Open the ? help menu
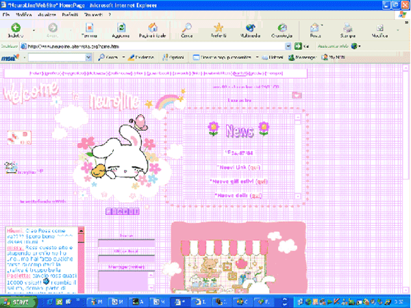 pos(110,14)
